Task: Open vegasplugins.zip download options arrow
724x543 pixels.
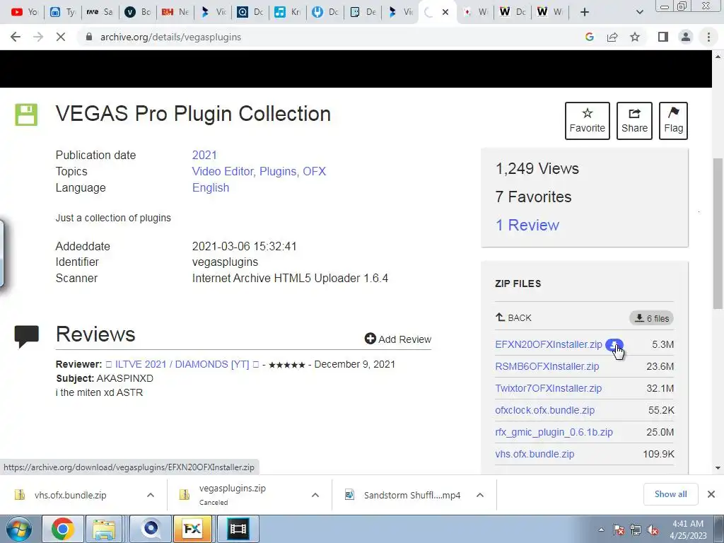Action: click(x=315, y=495)
